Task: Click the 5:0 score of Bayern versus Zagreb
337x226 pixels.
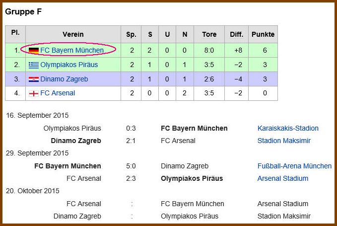Action: (x=131, y=166)
